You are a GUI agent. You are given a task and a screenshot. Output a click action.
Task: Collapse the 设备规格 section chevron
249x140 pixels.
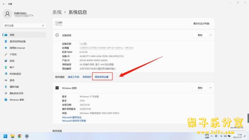click(210, 35)
